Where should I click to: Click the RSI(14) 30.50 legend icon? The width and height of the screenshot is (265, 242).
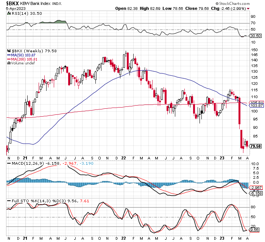(x=9, y=13)
